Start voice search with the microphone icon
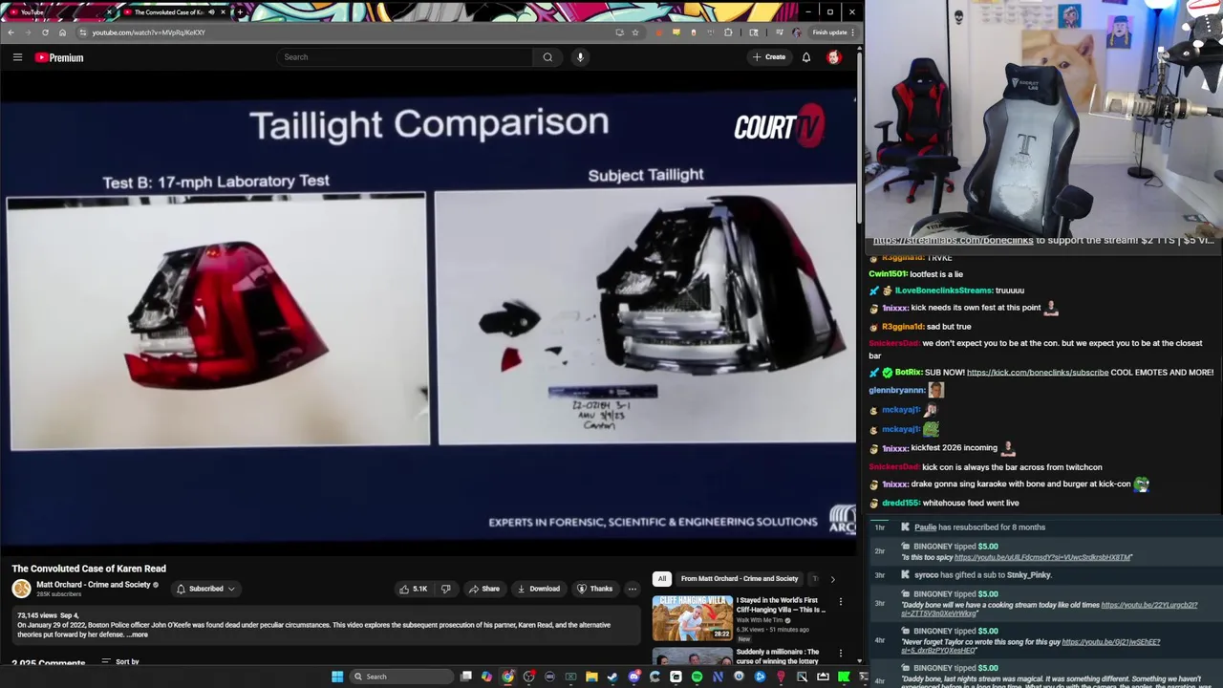 (580, 57)
